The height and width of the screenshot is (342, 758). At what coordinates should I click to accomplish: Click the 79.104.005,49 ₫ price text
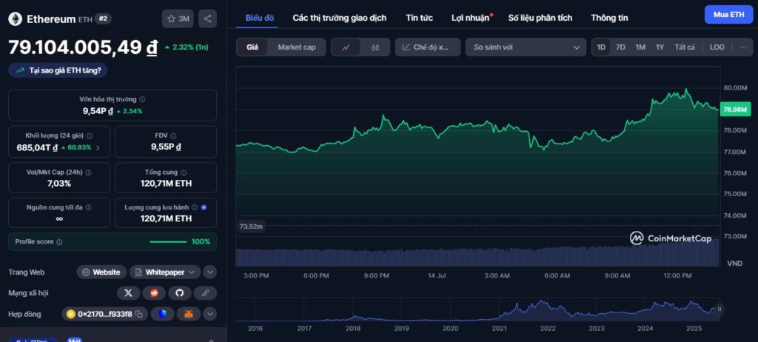[83, 47]
